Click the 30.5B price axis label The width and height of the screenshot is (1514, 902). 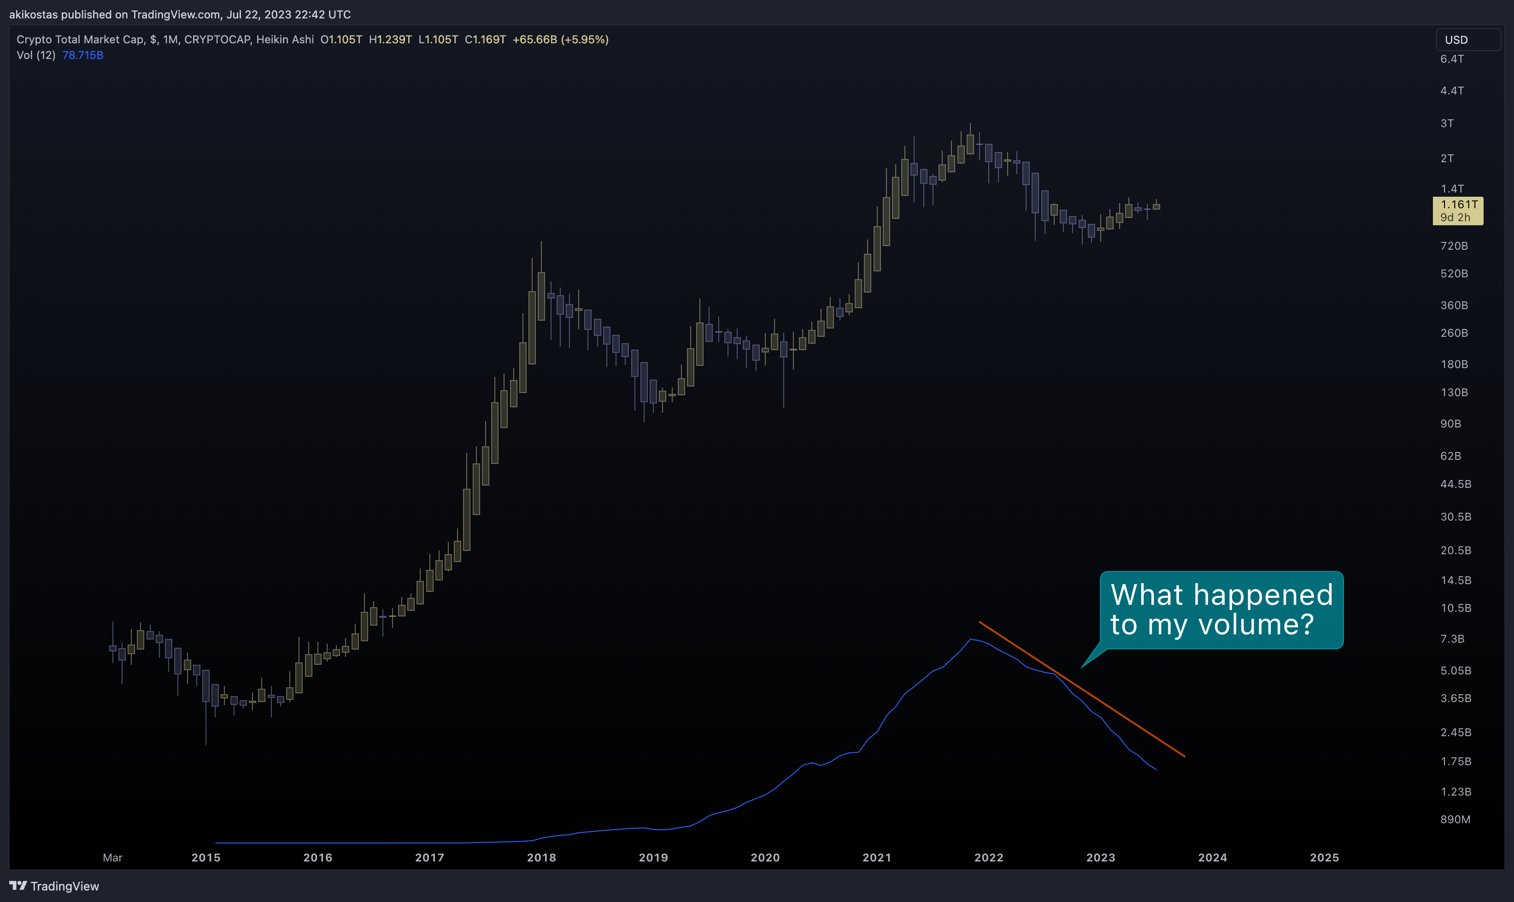point(1455,516)
